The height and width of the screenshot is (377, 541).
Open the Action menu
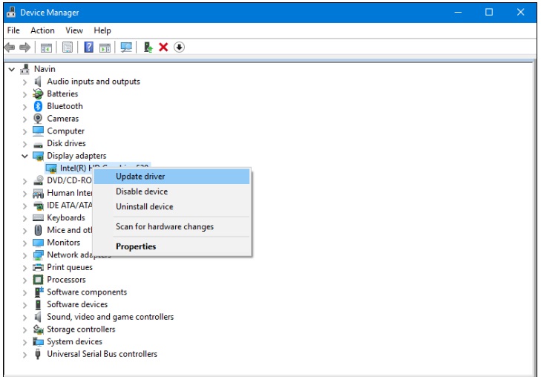click(x=42, y=30)
